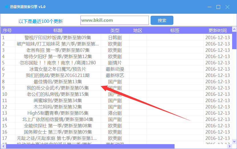Click the 国产剧 type cell in row 8
Image resolution: width=237 pixels, height=149 pixels.
115,82
